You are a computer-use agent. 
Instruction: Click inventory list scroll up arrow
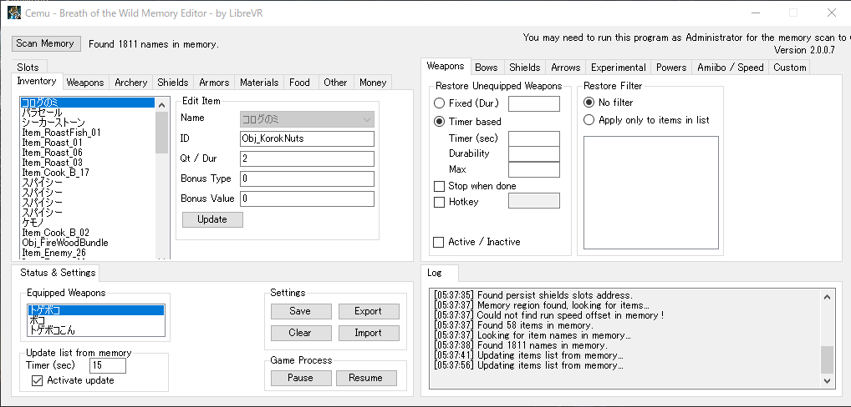tap(161, 104)
